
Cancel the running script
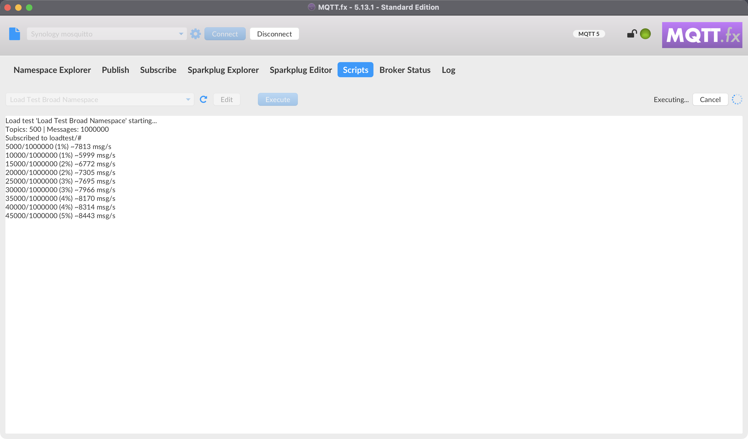(x=710, y=99)
